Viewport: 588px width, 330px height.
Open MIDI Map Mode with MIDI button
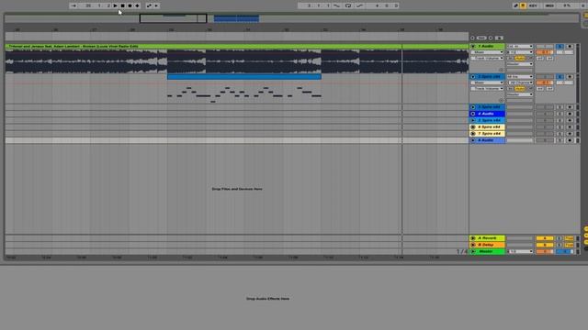click(549, 5)
